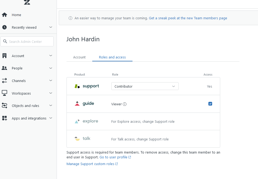This screenshot has height=179, width=258.
Task: Click external link icon after custom roles
Action: coord(116,164)
